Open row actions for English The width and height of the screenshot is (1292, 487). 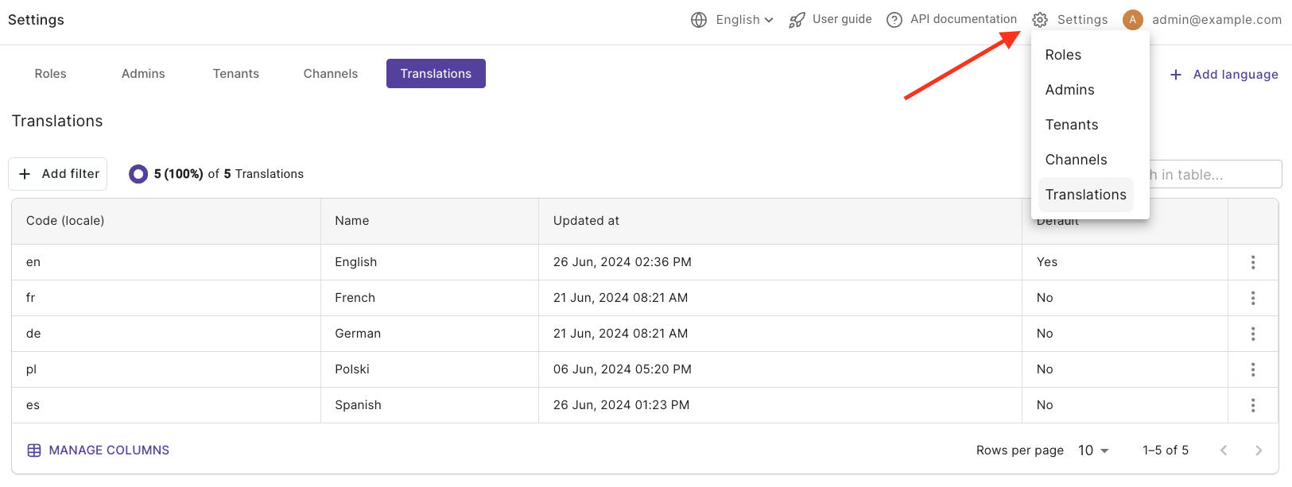1253,262
